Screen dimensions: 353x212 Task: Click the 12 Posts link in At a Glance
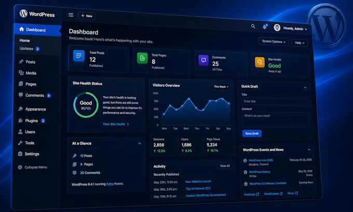pyautogui.click(x=86, y=156)
